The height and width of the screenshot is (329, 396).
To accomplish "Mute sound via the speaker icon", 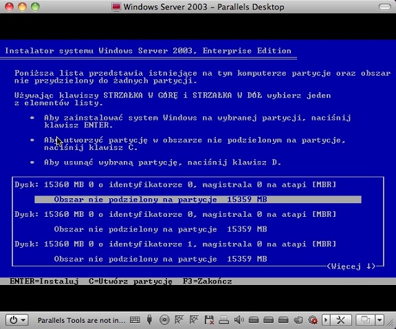I will point(239,320).
